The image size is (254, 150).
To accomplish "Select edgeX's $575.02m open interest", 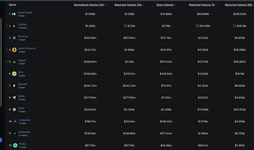I will click(x=166, y=62).
